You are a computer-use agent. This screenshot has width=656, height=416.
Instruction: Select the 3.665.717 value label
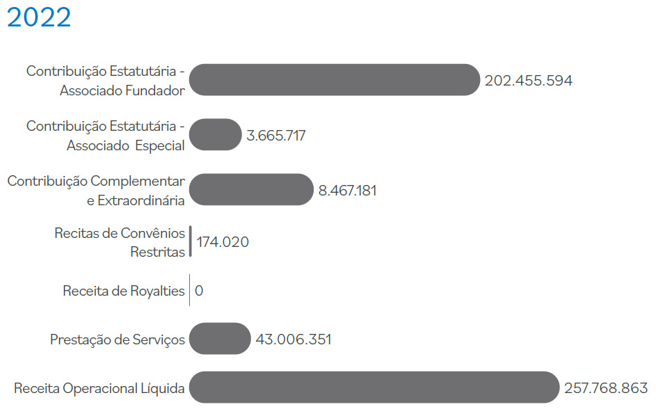tap(276, 136)
